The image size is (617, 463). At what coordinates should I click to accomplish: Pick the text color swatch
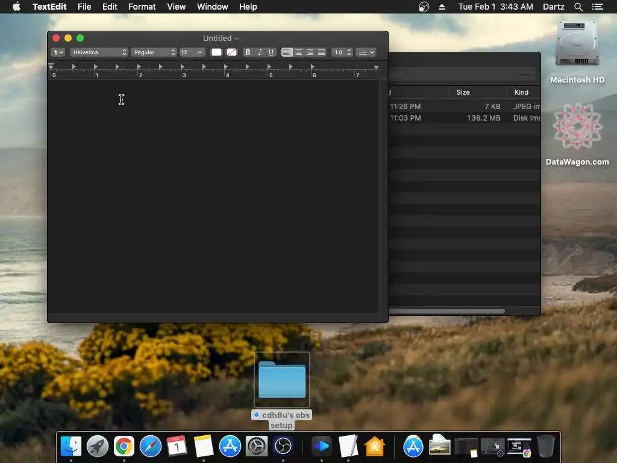[216, 52]
